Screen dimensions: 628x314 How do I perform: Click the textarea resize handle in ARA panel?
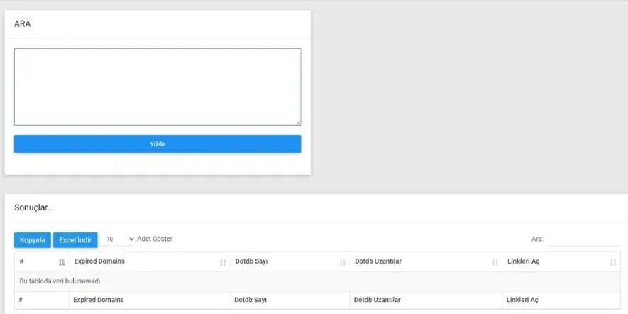pos(298,123)
